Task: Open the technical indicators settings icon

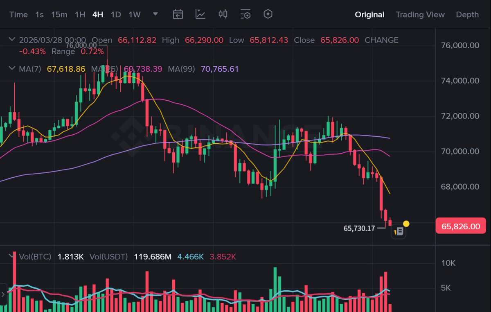Action: (245, 14)
